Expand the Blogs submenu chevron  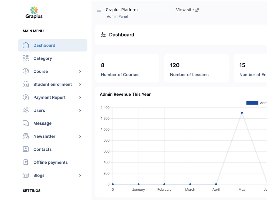coord(80,175)
